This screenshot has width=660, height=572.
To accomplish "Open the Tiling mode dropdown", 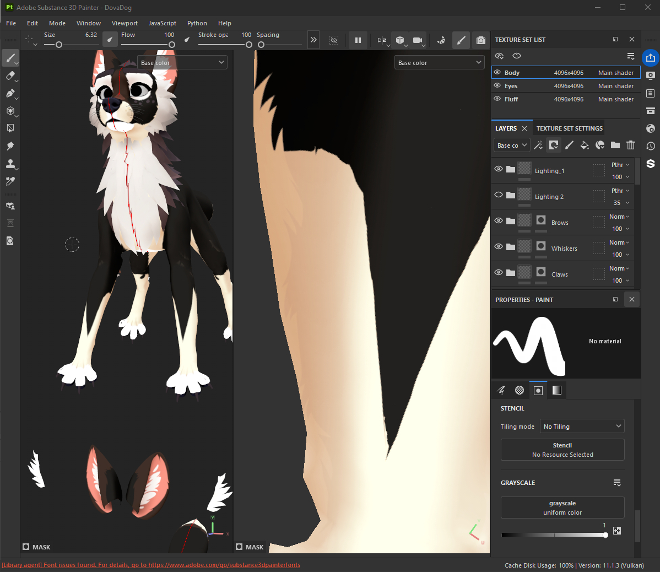I will click(582, 427).
